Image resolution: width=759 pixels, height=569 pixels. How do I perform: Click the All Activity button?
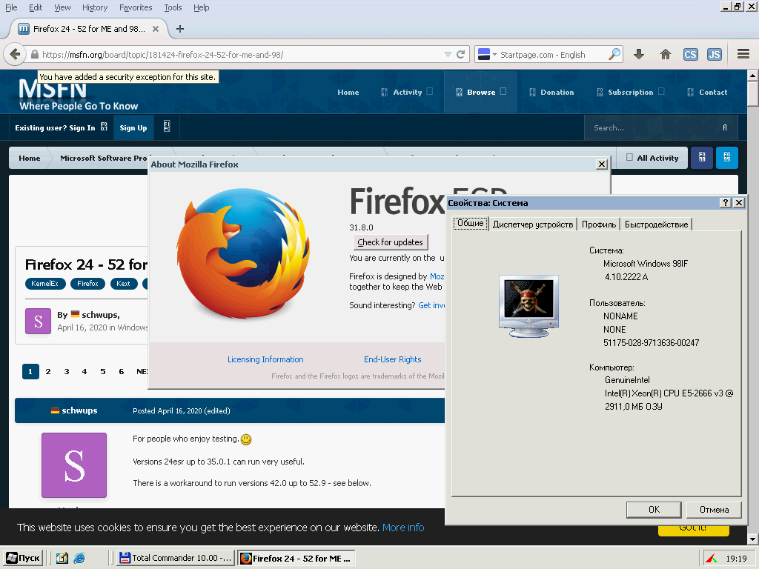(652, 158)
